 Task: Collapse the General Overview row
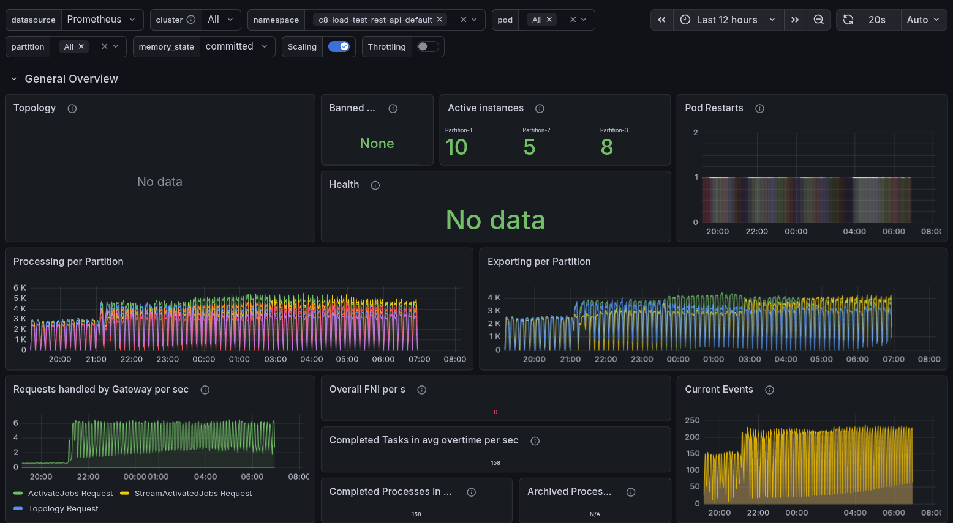click(14, 79)
